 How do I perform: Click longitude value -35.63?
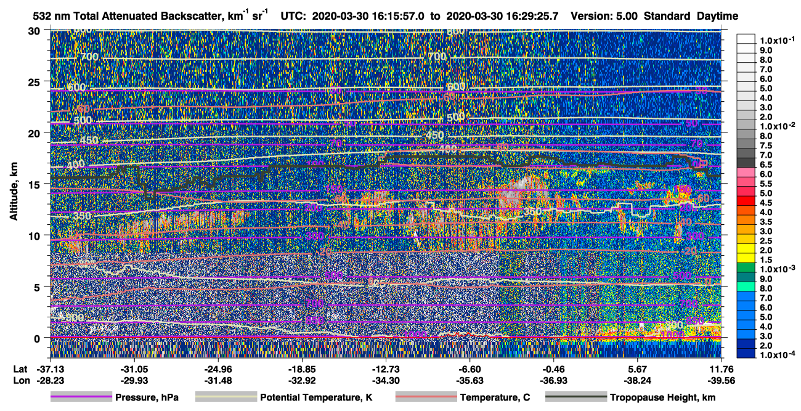point(470,380)
